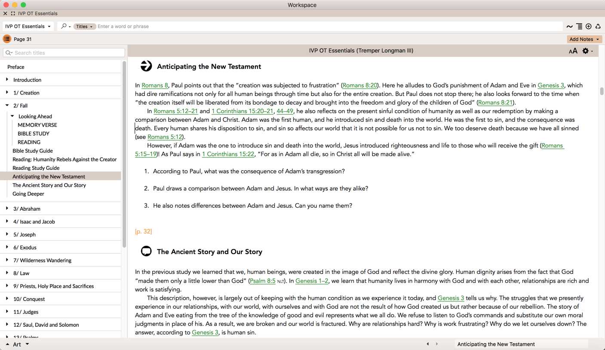Follow the Romans 8:20 link

(359, 85)
